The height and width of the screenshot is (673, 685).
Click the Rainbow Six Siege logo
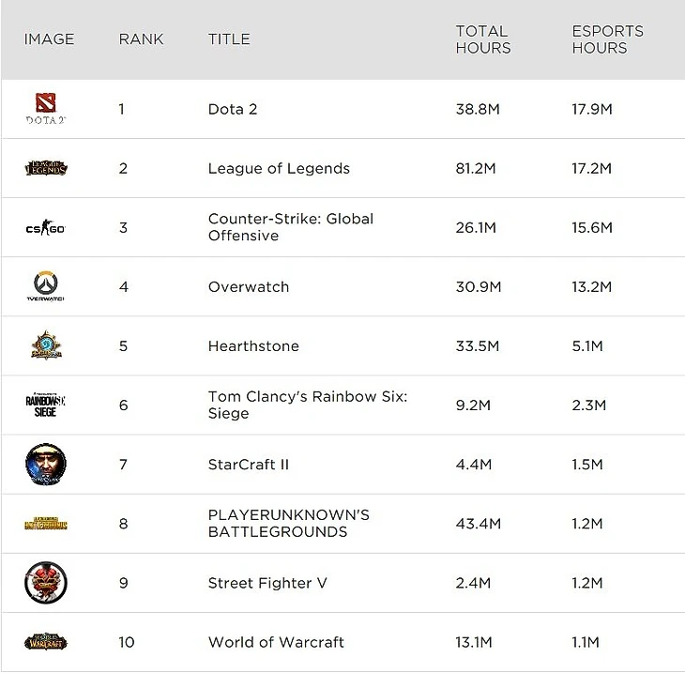45,405
